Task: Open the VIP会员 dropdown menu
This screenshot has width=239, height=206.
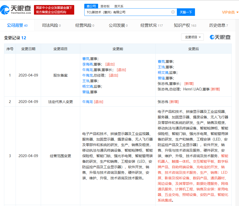Action: click(x=230, y=12)
